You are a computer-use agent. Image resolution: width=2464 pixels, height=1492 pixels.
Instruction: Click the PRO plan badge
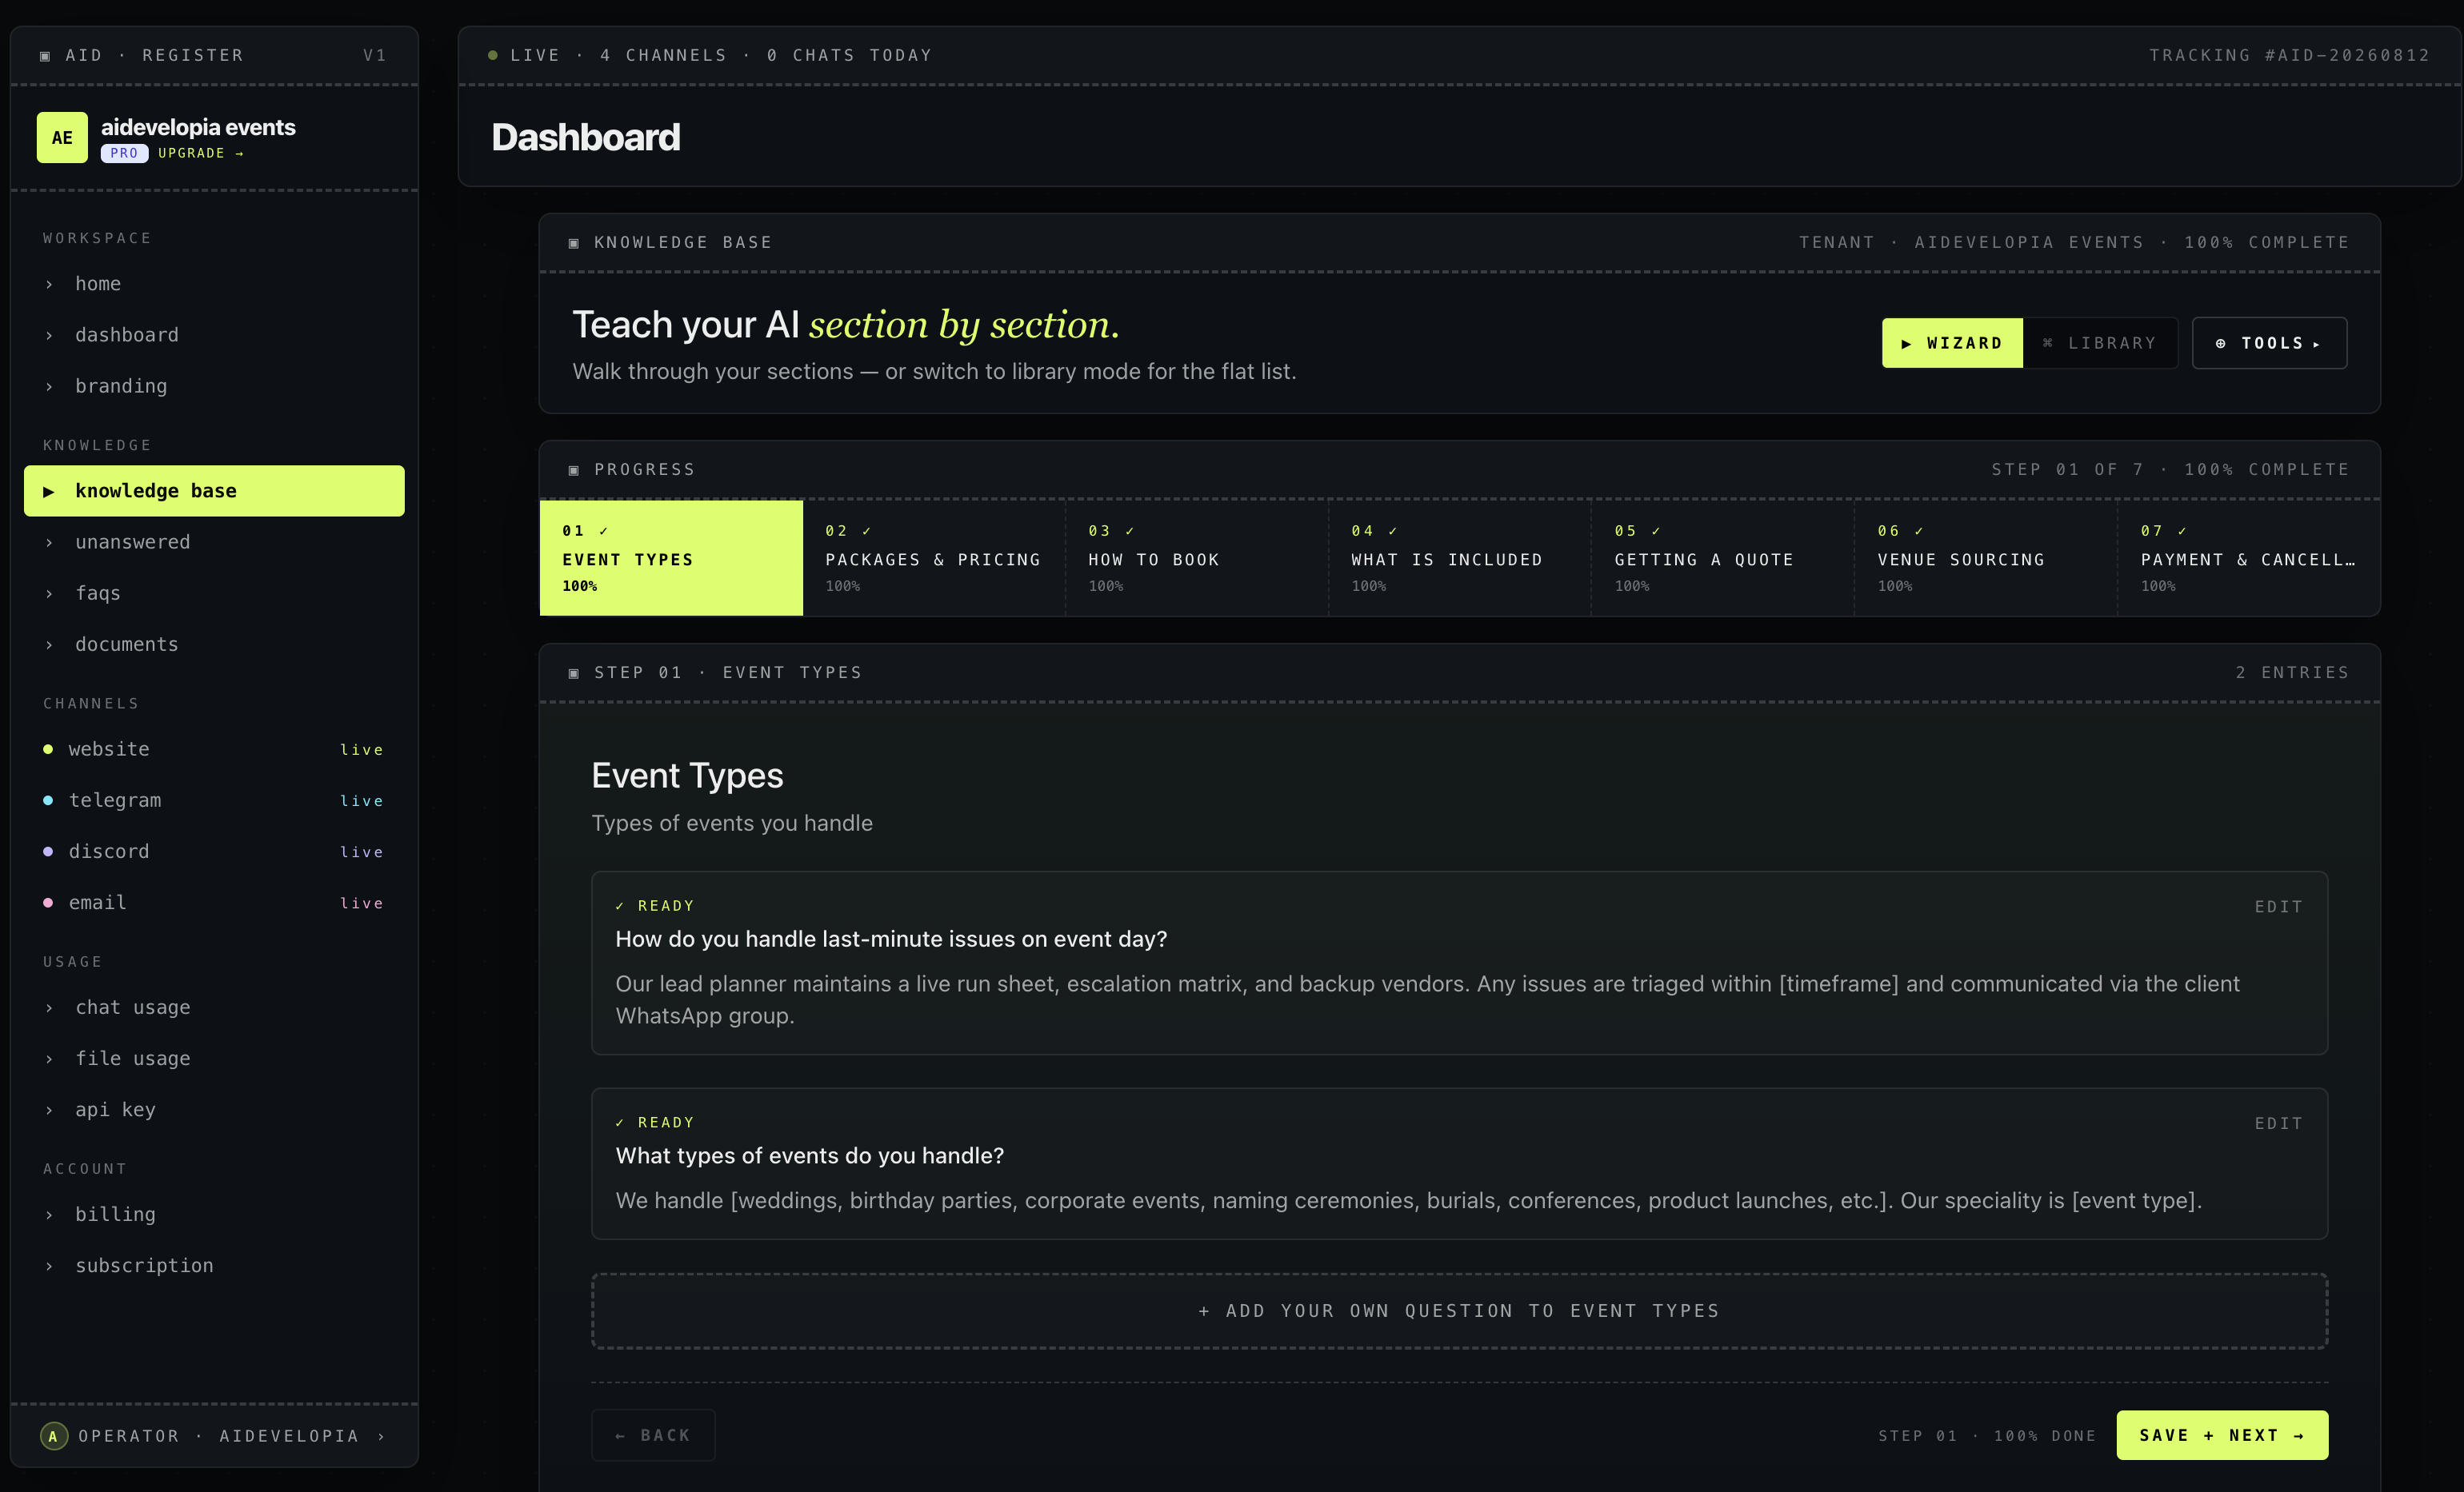(124, 153)
